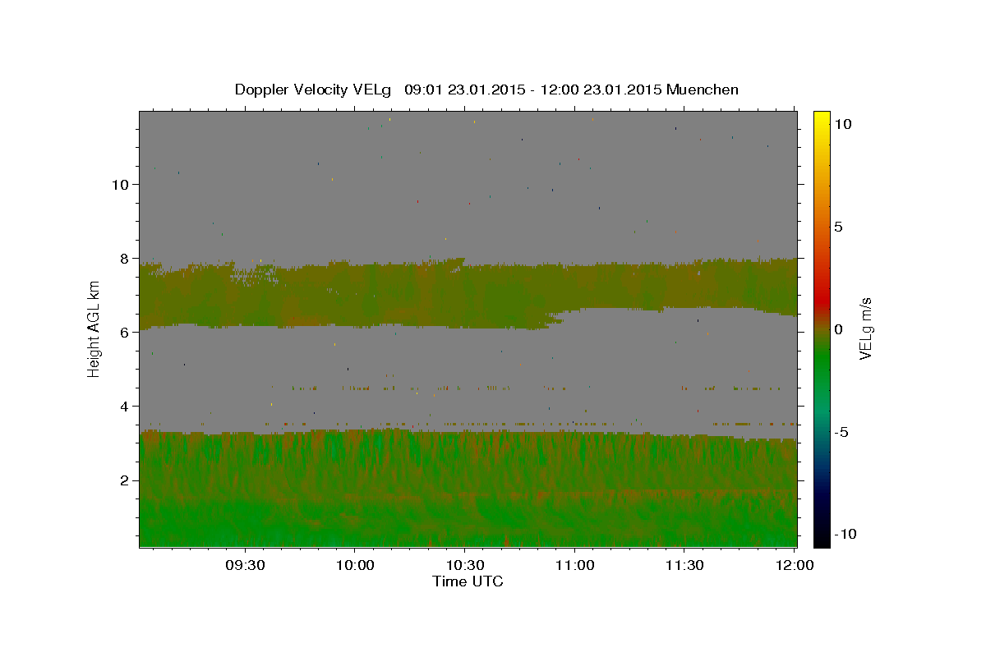Click the yellow top of the colorbar
Screen dimensions: 986x657
point(822,119)
